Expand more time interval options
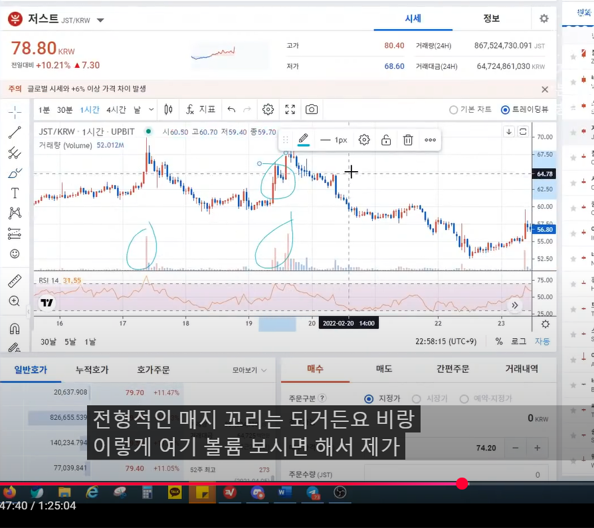This screenshot has width=594, height=528. coord(151,109)
